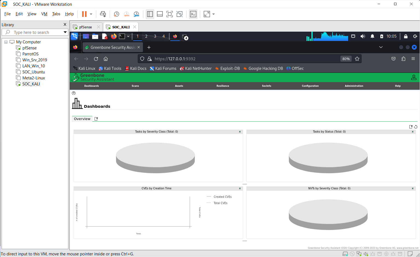Collapse the My Computer tree node
Screen dimensions: 420x257
tap(6, 42)
